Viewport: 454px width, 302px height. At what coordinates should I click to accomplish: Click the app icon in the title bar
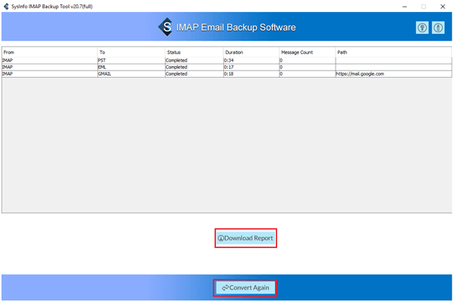click(x=6, y=5)
